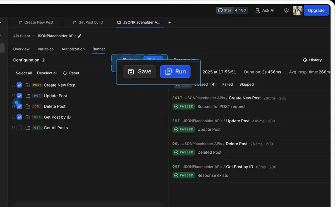Click drag handle beside Get All Posts
This screenshot has width=335, height=207.
(13, 128)
